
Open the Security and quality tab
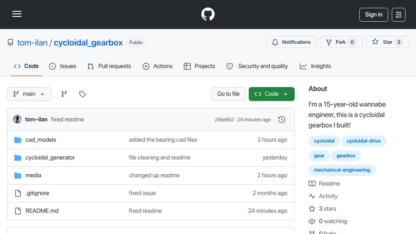[x=257, y=66]
